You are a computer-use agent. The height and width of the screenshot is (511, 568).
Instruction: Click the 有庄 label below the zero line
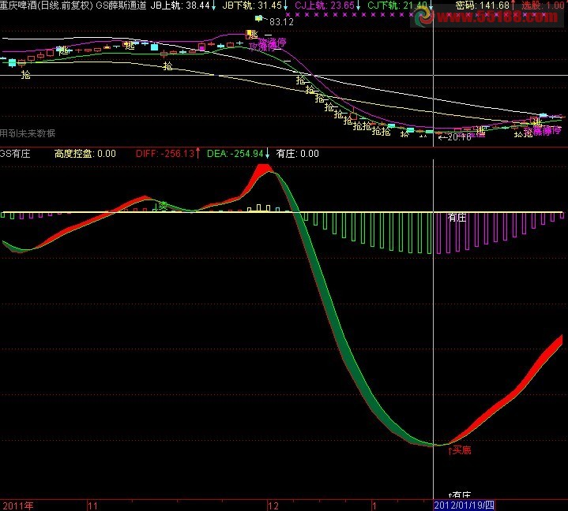(457, 218)
